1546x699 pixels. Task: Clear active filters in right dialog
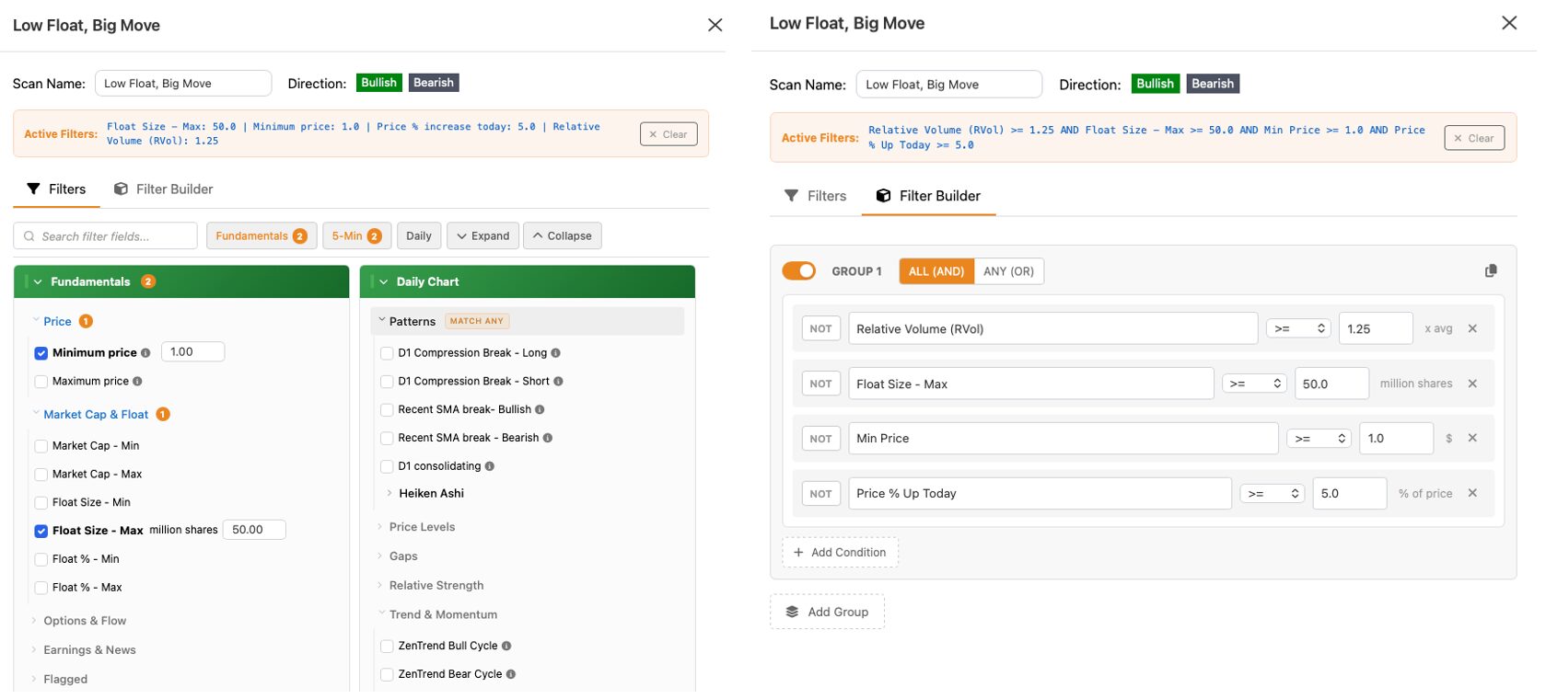tap(1474, 138)
